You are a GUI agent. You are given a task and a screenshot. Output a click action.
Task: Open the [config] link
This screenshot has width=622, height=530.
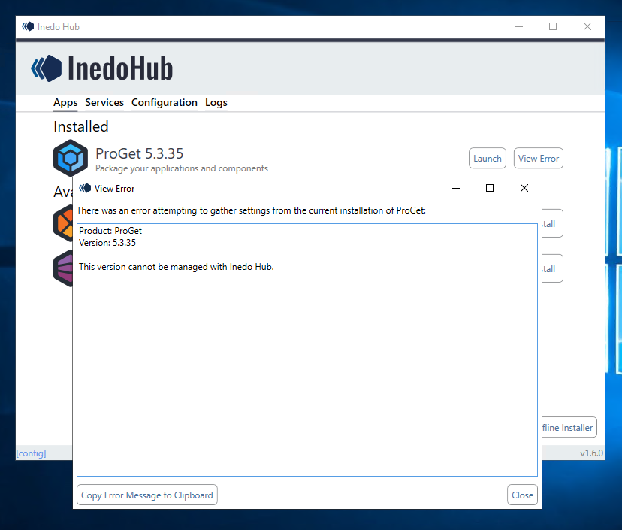click(31, 453)
